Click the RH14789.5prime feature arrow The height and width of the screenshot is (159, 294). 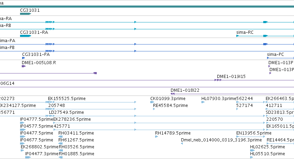coord(157,137)
